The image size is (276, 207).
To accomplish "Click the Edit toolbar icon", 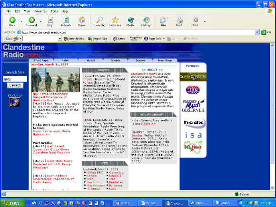I will click(x=196, y=20).
